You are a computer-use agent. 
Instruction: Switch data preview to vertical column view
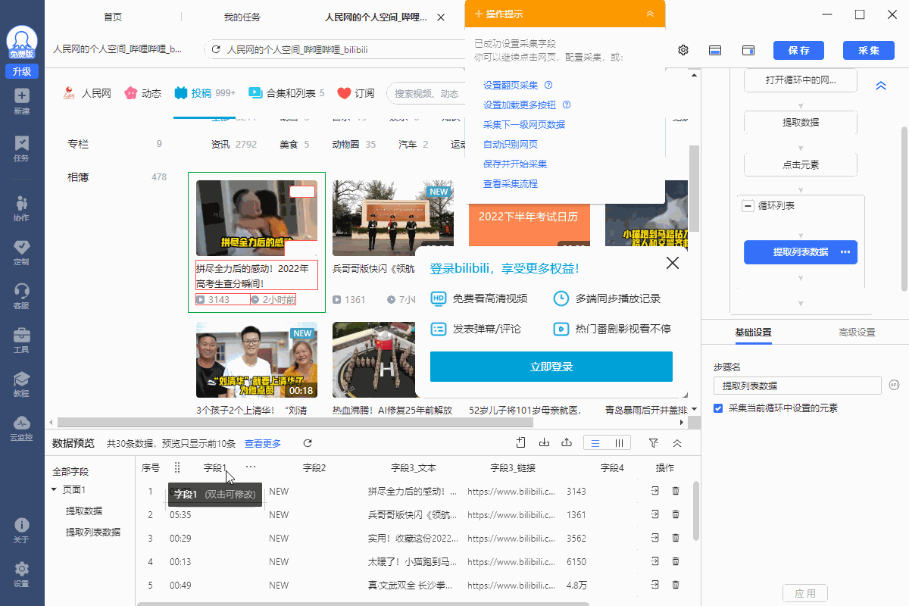tap(619, 443)
